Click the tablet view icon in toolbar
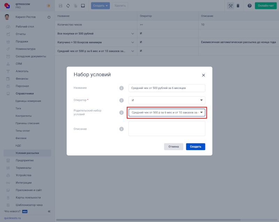Image resolution: width=279 pixels, height=222 pixels. pos(83,6)
